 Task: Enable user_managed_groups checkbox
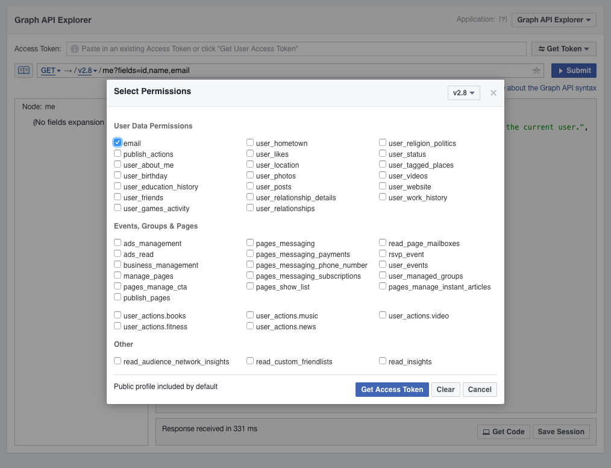point(382,276)
